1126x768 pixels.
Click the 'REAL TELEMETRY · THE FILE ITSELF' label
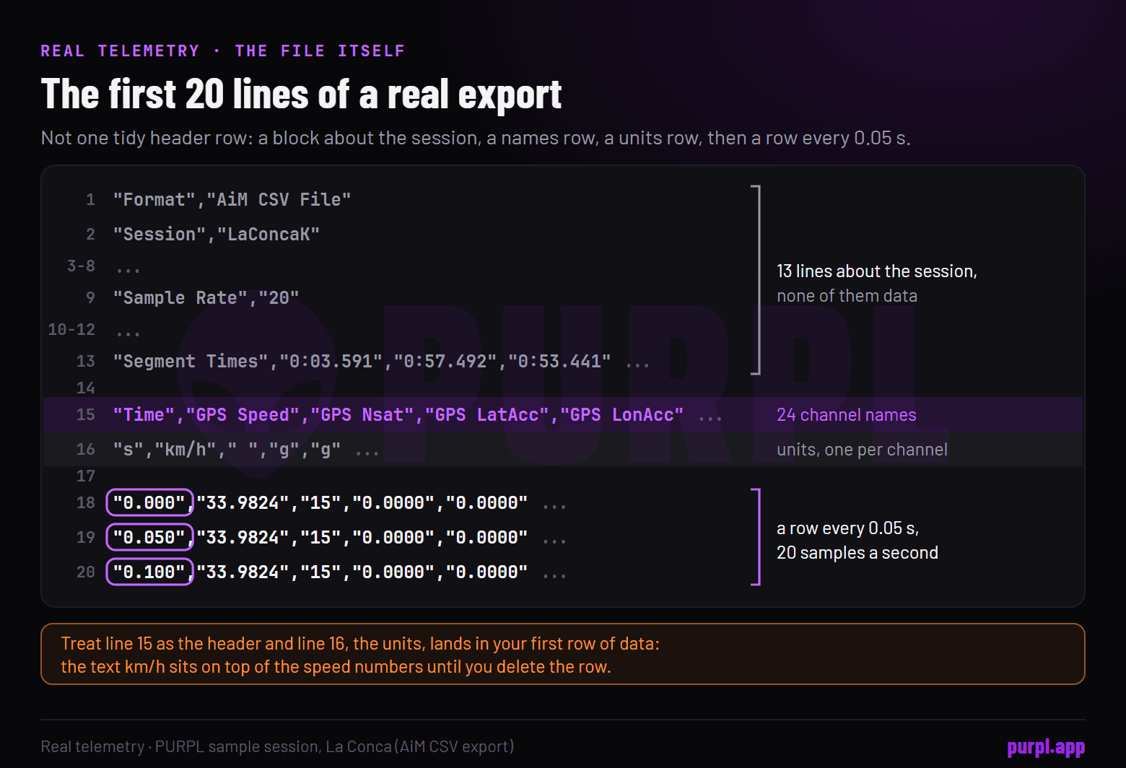click(x=222, y=51)
